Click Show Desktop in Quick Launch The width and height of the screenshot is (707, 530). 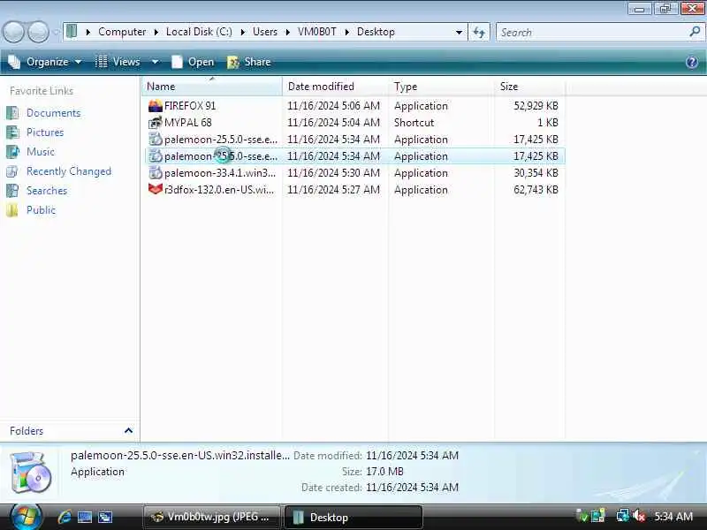tap(85, 517)
